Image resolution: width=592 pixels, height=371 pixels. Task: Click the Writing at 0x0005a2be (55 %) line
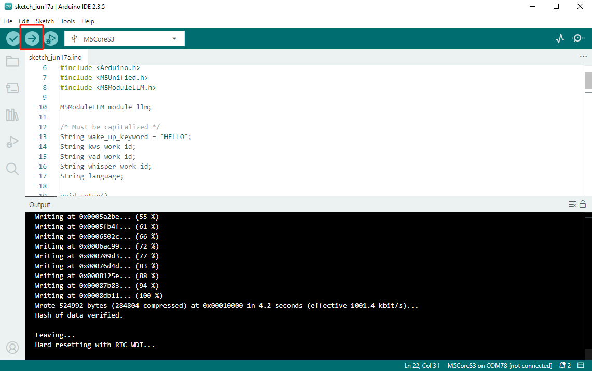97,217
